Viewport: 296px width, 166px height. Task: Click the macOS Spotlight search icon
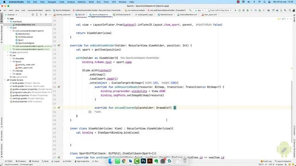(x=265, y=2)
